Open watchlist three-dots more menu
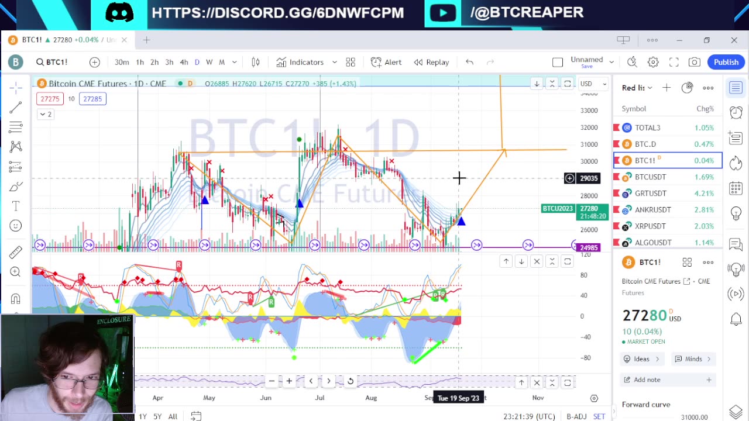The width and height of the screenshot is (749, 421). pos(708,88)
